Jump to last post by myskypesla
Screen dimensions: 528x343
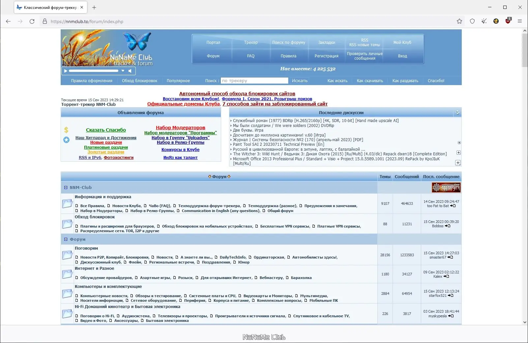pyautogui.click(x=451, y=316)
